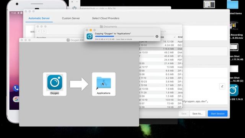Close the emulator toolbar with X
The height and width of the screenshot is (138, 245).
pos(72,2)
